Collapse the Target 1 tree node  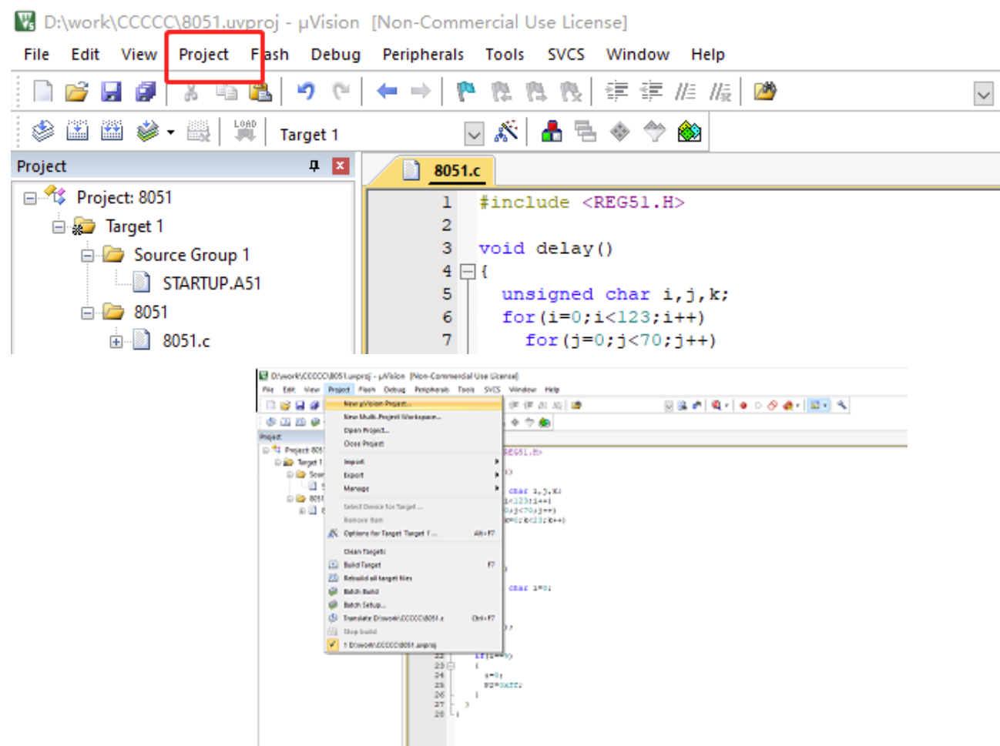pyautogui.click(x=58, y=226)
